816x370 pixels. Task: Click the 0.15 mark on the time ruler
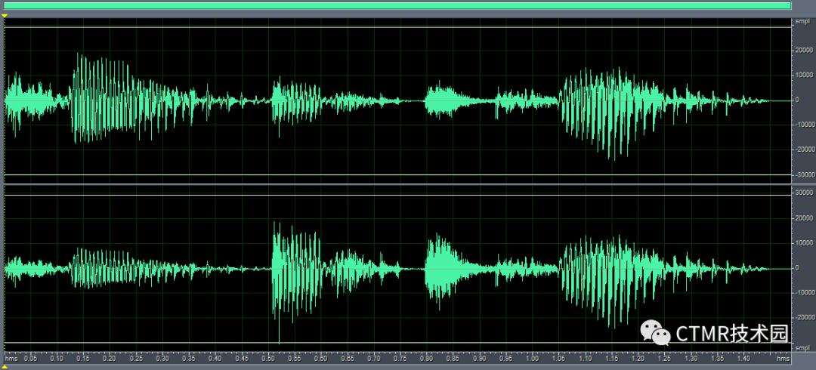[x=83, y=359]
